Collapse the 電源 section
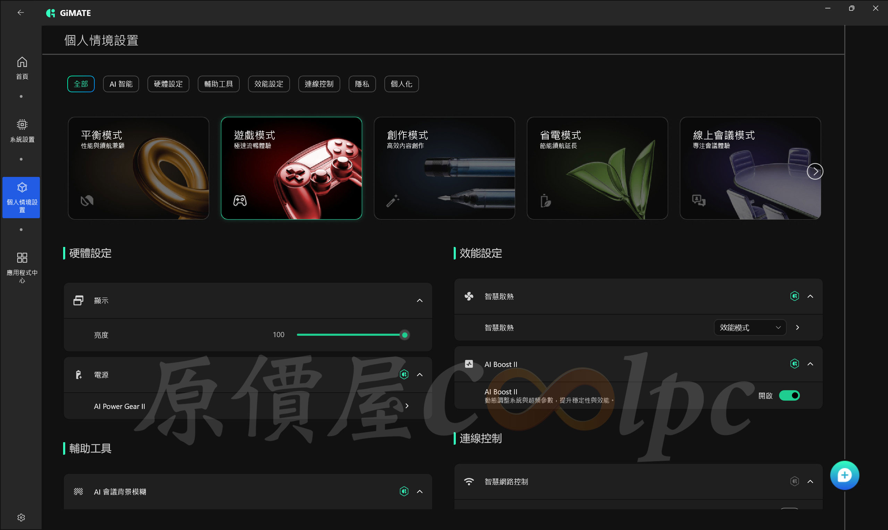This screenshot has width=888, height=530. 419,375
